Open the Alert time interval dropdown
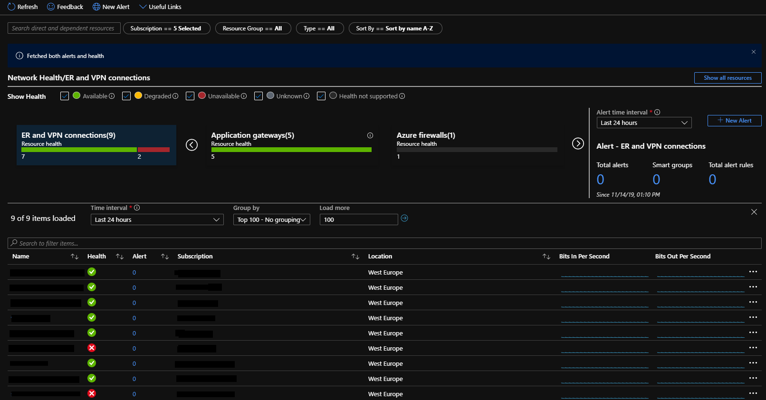Image resolution: width=766 pixels, height=400 pixels. pyautogui.click(x=644, y=123)
